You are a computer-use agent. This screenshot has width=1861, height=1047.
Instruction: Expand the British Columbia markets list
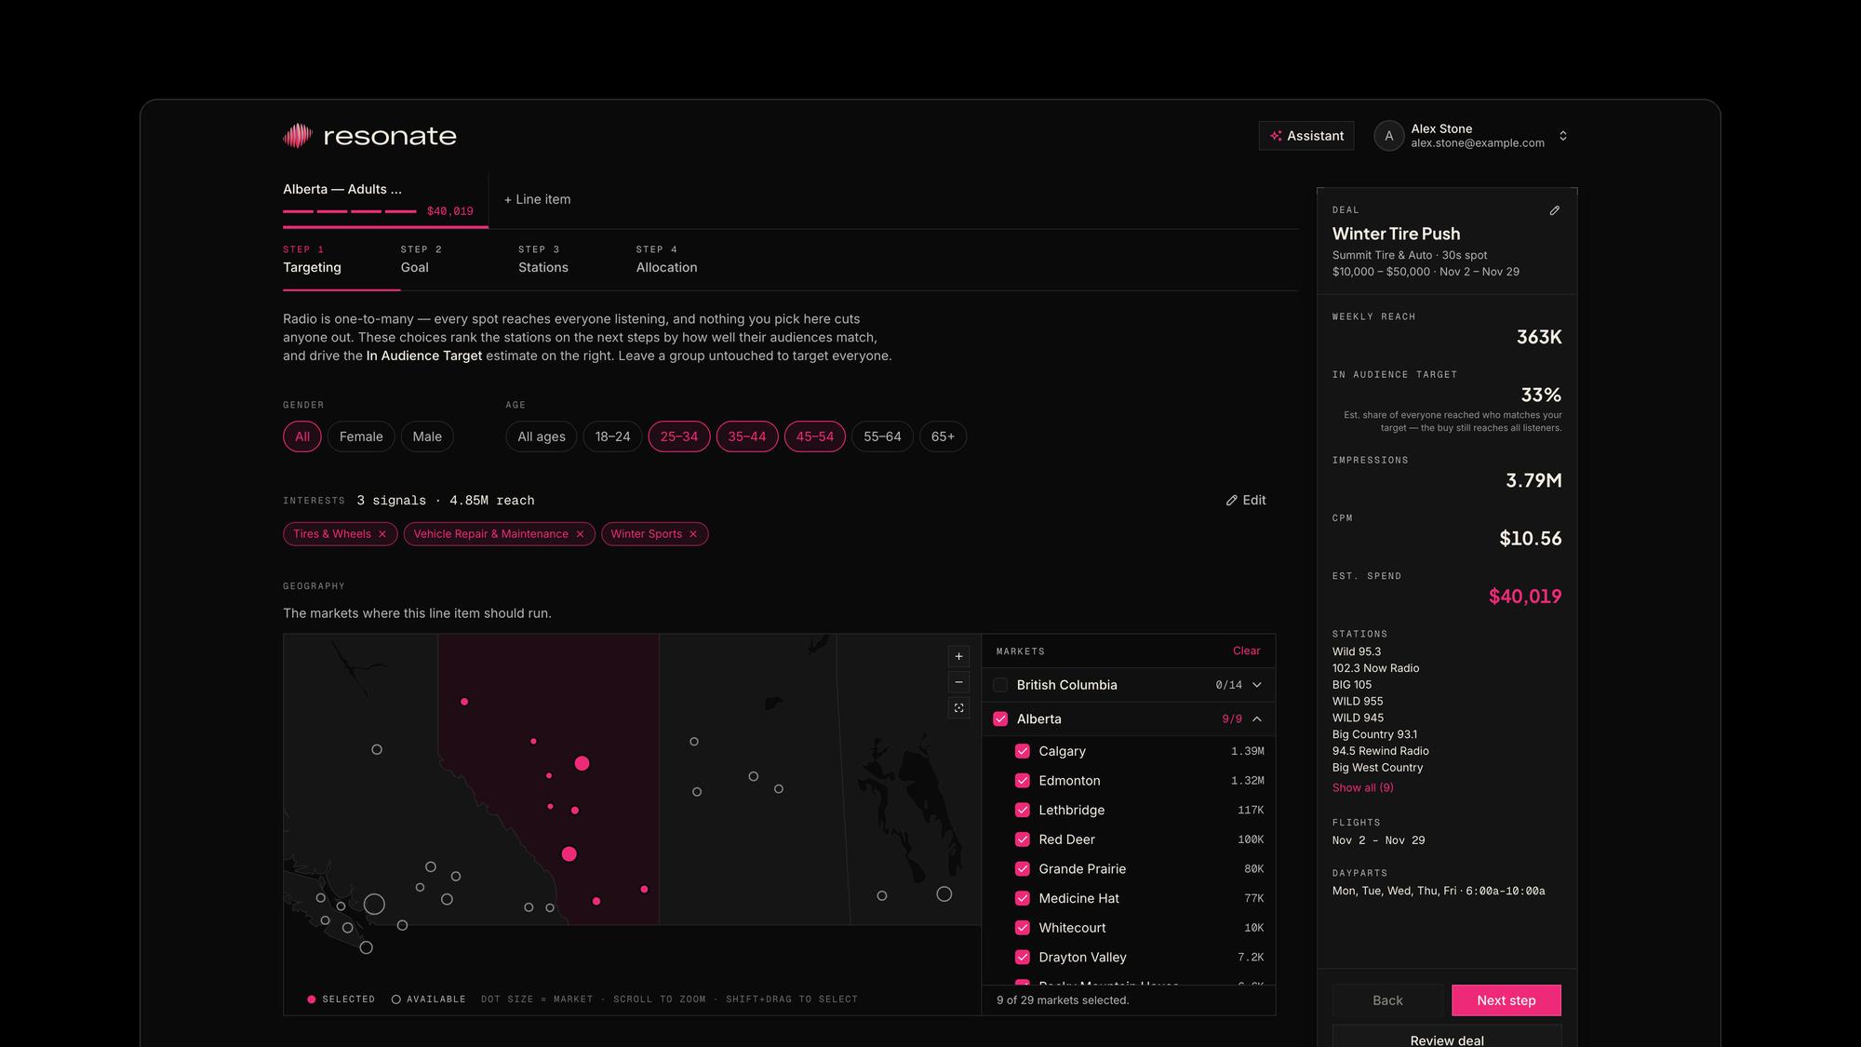coord(1257,685)
